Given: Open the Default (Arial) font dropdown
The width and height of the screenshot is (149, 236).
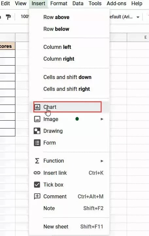Looking at the screenshot, I should (x=124, y=17).
